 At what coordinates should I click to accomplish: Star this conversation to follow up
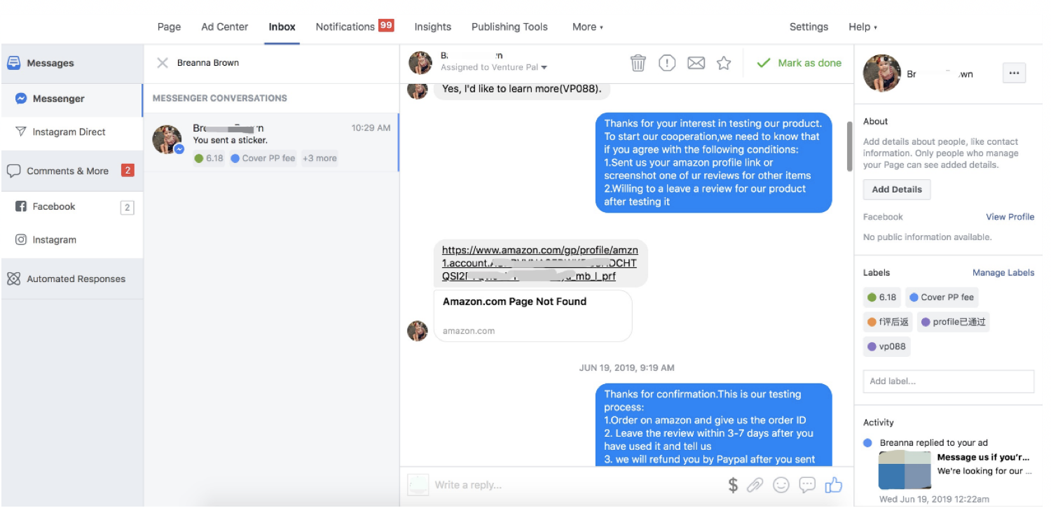coord(724,63)
